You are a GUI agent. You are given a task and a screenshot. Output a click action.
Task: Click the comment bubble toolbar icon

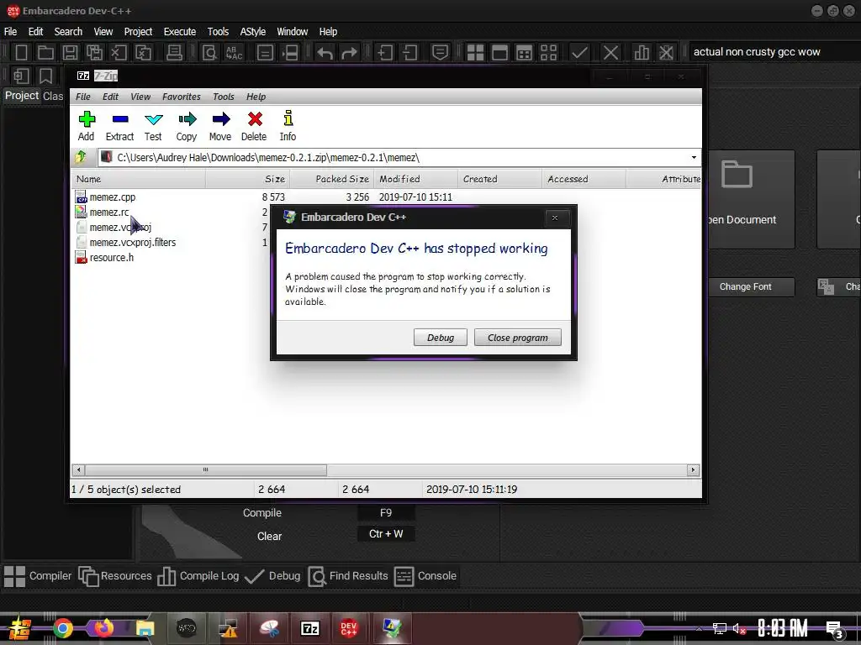point(440,53)
